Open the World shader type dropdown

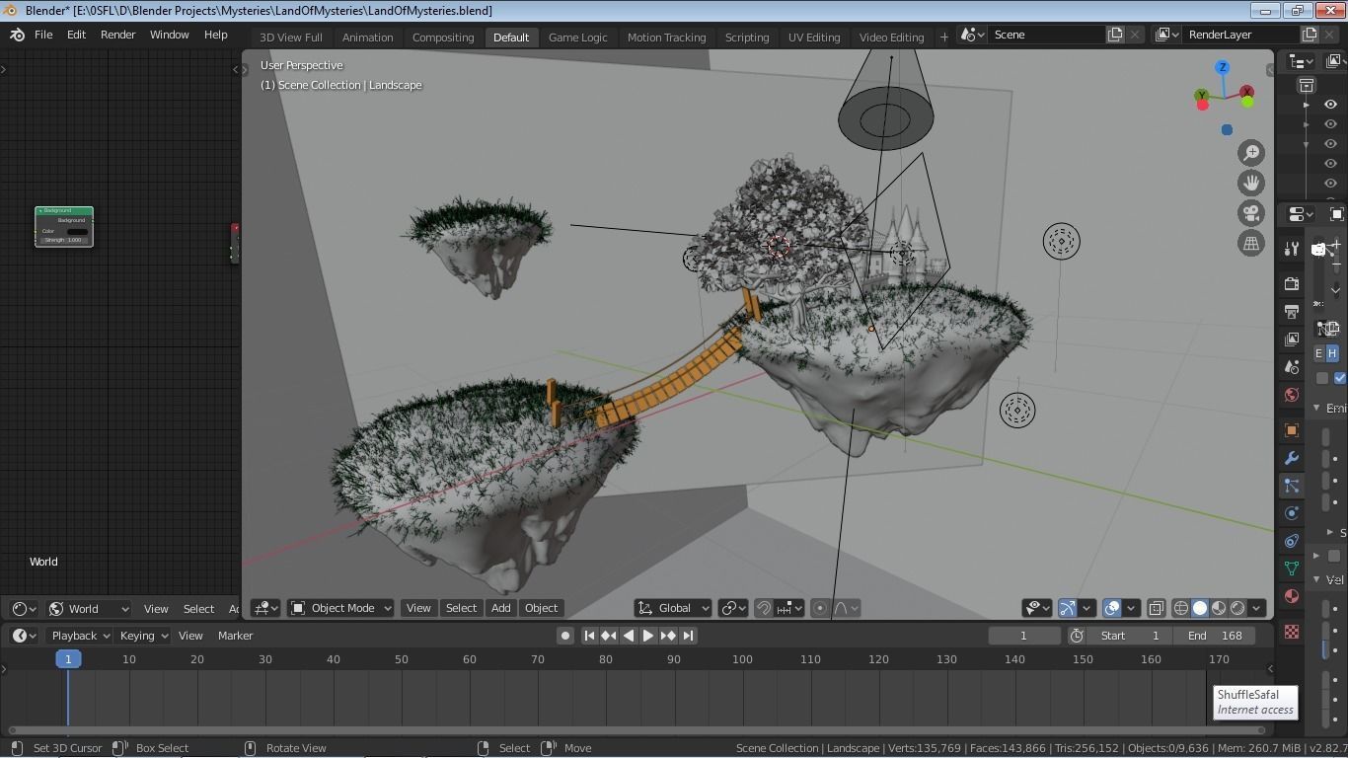88,609
